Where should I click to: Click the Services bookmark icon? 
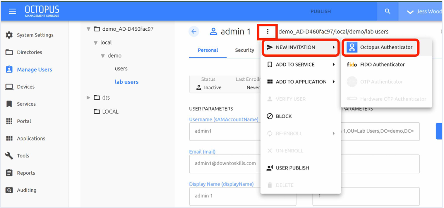(x=9, y=104)
